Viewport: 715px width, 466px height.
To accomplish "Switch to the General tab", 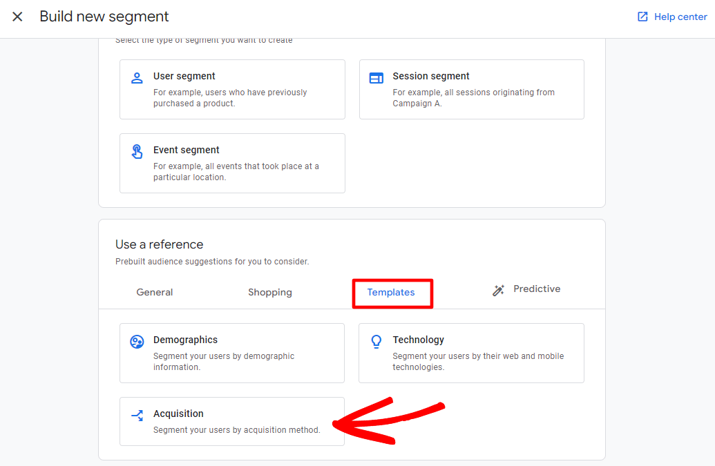I will click(154, 292).
